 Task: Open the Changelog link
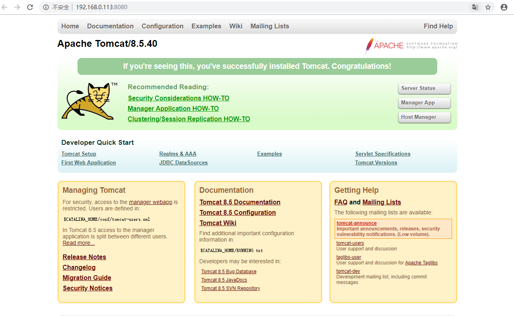[79, 268]
